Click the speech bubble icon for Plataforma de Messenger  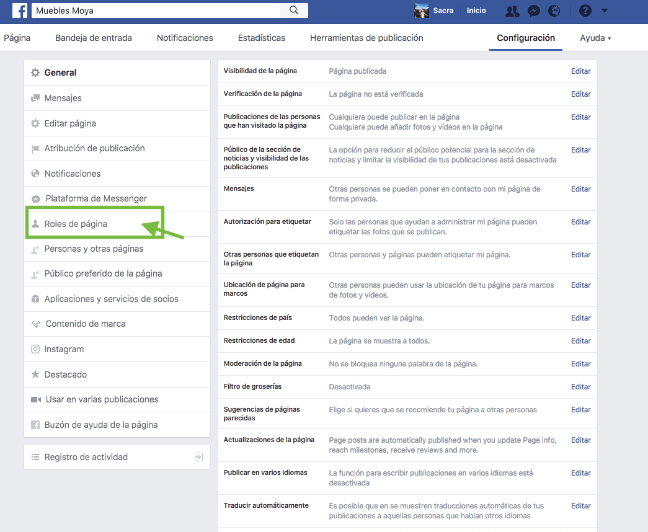click(x=35, y=198)
